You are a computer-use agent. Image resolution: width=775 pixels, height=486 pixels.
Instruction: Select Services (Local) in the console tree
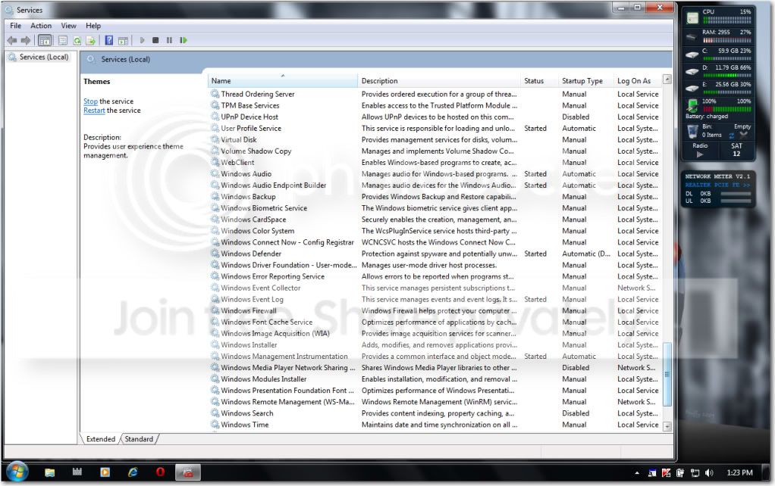click(x=43, y=58)
